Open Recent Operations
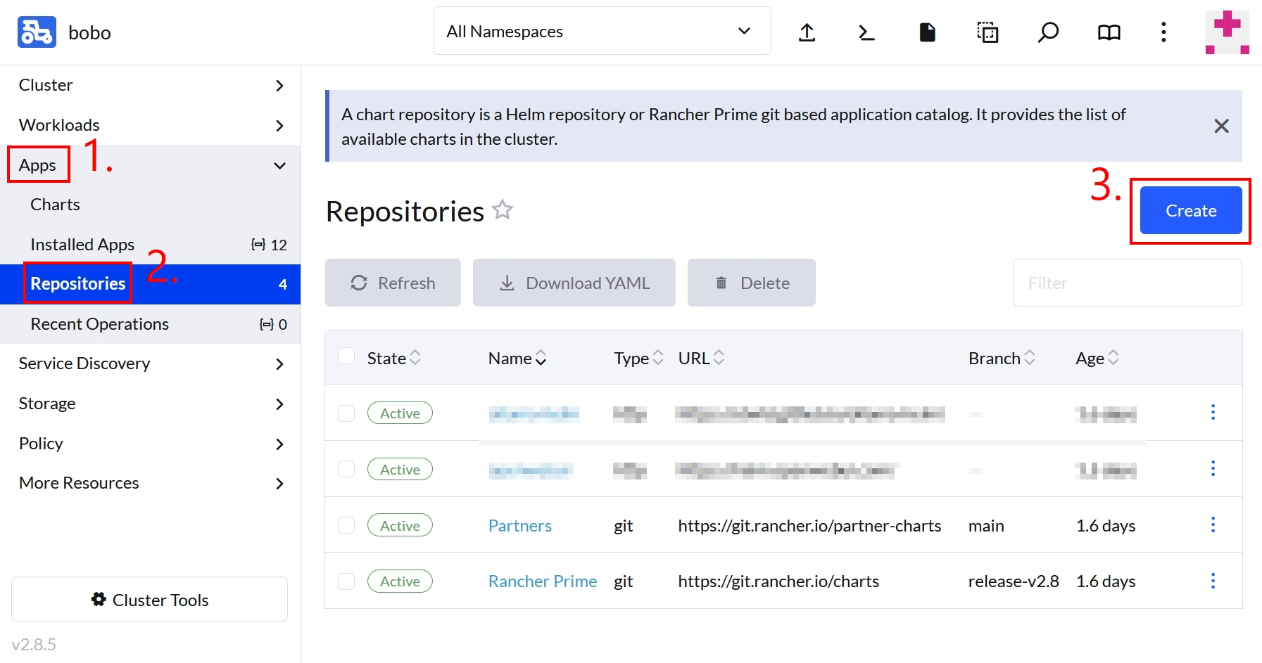 (x=151, y=324)
